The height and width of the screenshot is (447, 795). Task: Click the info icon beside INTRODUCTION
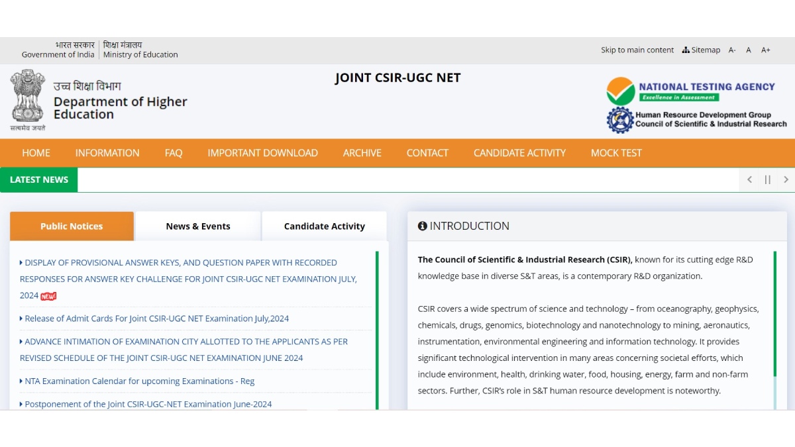click(x=423, y=226)
